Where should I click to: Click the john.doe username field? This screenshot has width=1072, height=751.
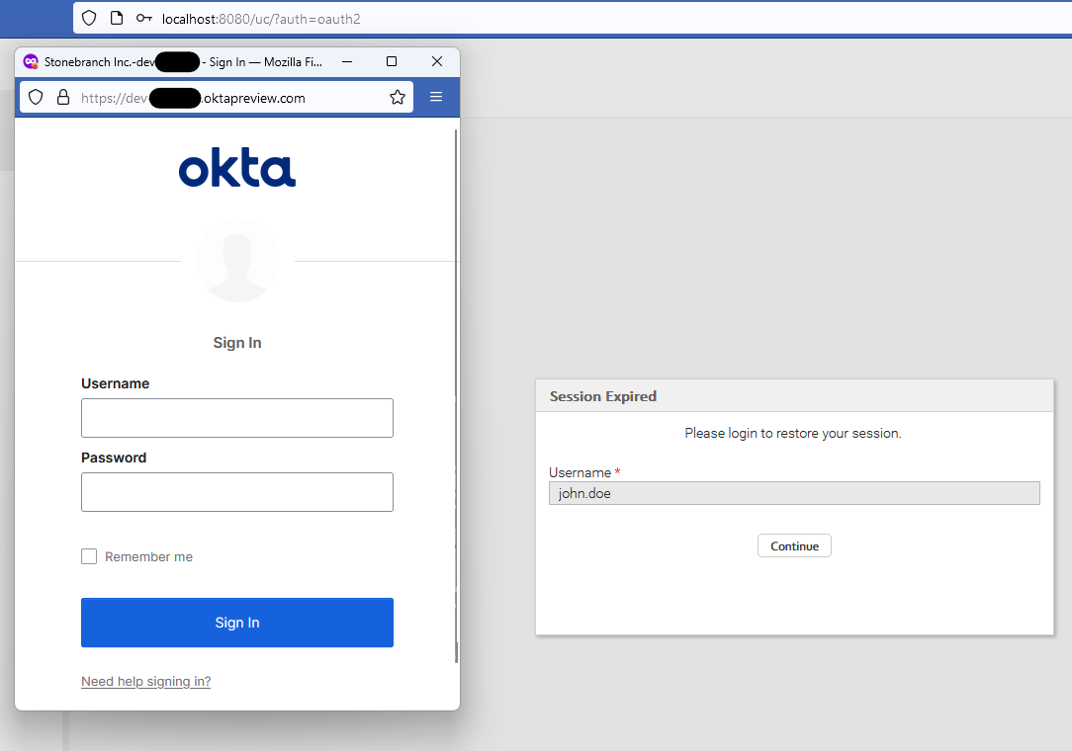click(794, 493)
